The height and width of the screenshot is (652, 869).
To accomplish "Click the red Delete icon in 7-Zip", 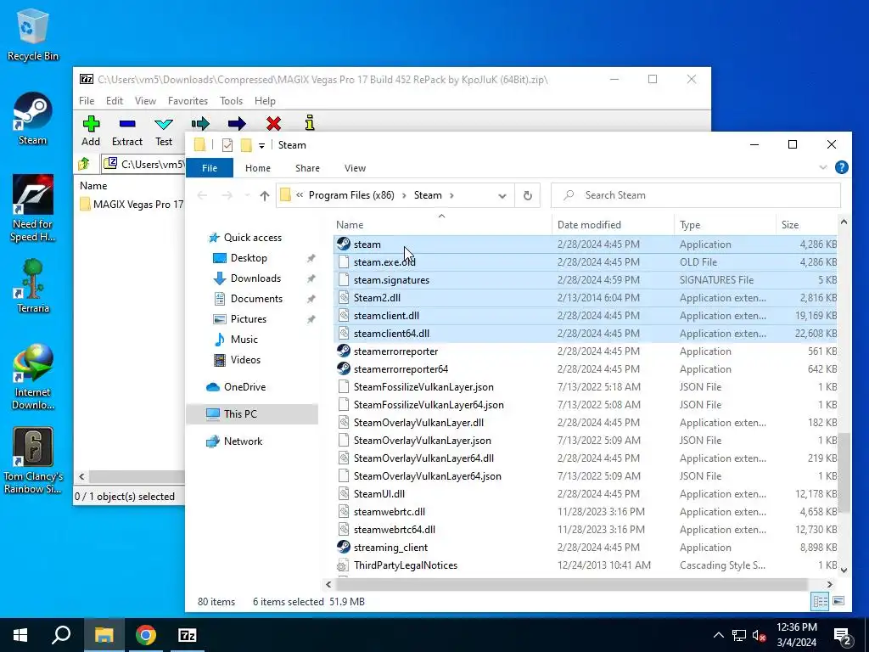I will click(273, 123).
